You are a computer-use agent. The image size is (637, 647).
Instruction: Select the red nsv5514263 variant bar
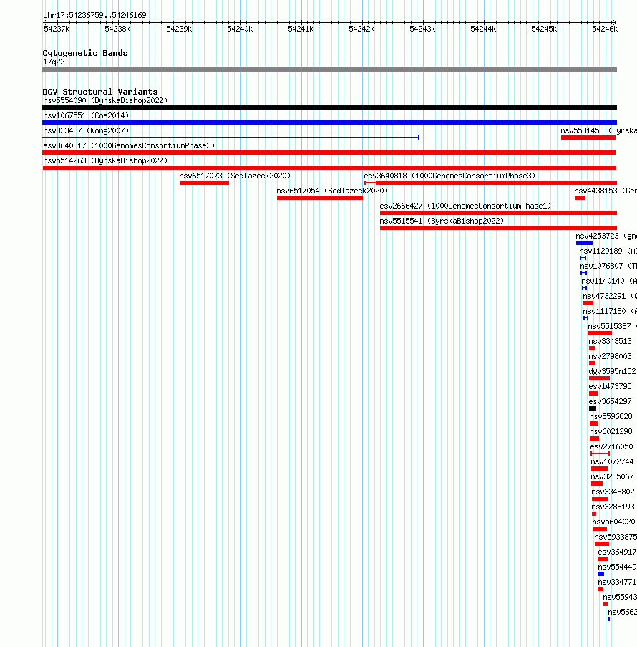[329, 168]
